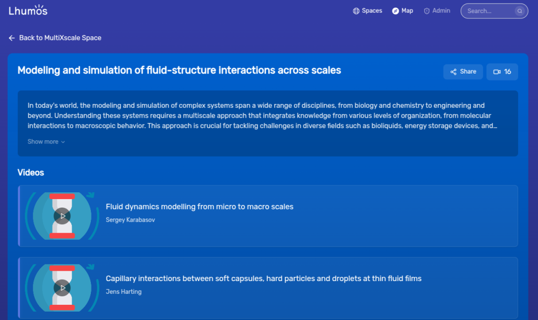Click the video camera icon showing 16
The image size is (538, 320).
(497, 71)
